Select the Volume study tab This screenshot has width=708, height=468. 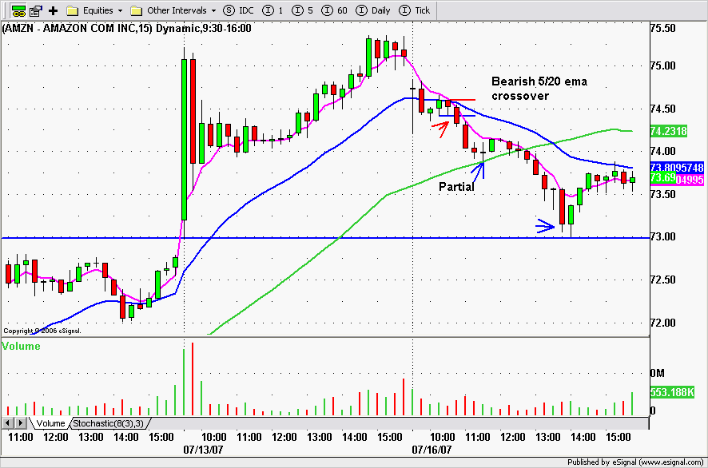[50, 423]
